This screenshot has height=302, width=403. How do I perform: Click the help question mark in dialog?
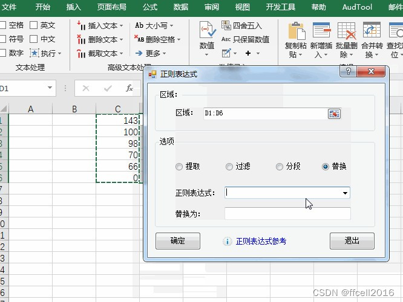pos(349,71)
